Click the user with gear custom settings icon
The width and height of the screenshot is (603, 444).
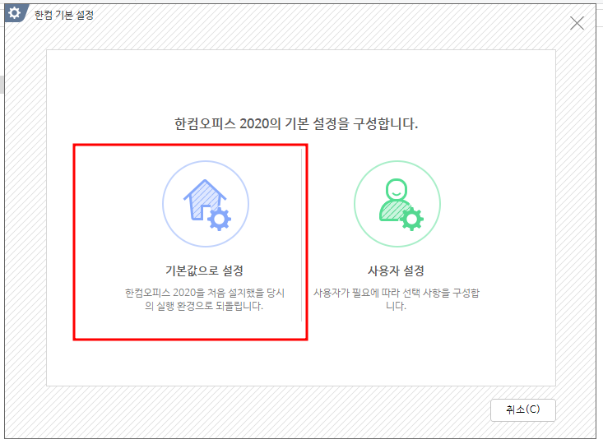(x=397, y=204)
